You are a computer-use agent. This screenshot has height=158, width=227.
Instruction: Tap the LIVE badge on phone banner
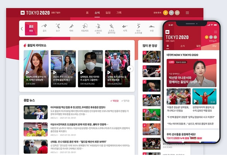[x=171, y=62]
